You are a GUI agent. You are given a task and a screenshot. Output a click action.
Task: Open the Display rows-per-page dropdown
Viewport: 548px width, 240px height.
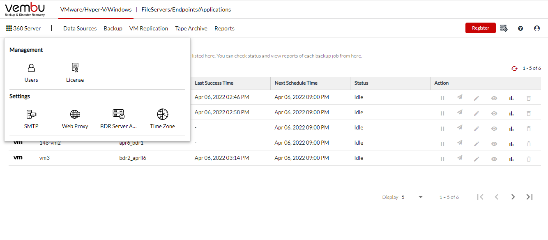pyautogui.click(x=412, y=197)
